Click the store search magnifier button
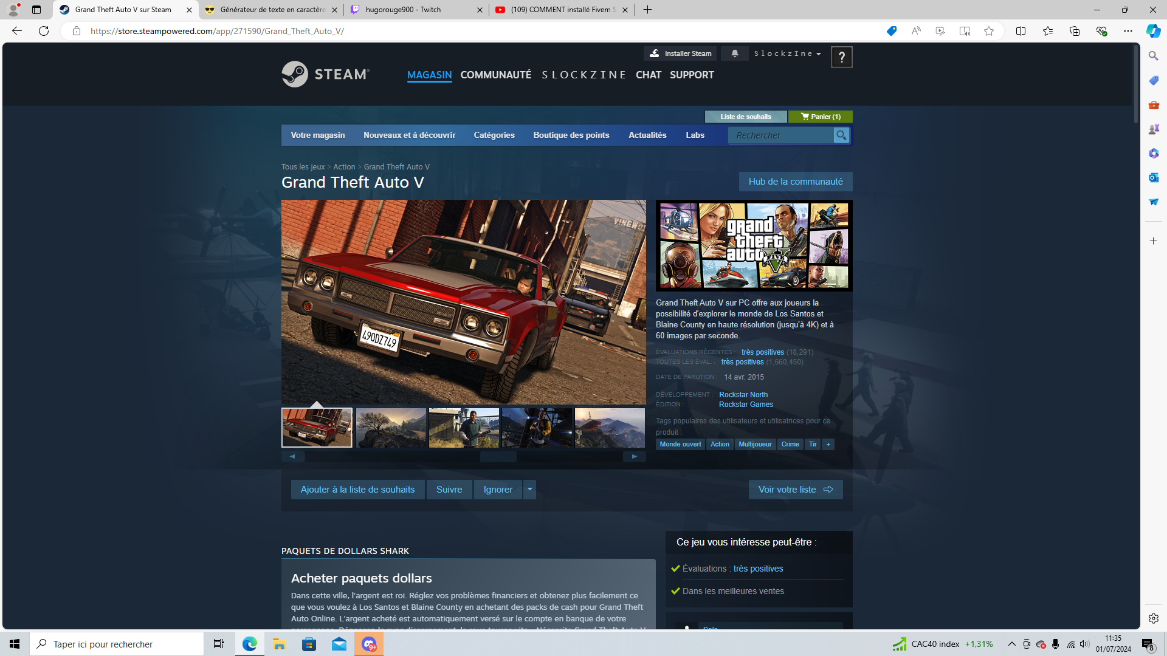Viewport: 1167px width, 656px height. point(841,135)
